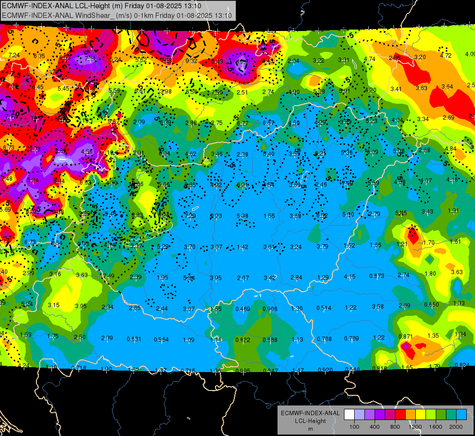Image resolution: width=475 pixels, height=436 pixels.
Task: Click the '800' legend scale label
Action: pos(395,427)
